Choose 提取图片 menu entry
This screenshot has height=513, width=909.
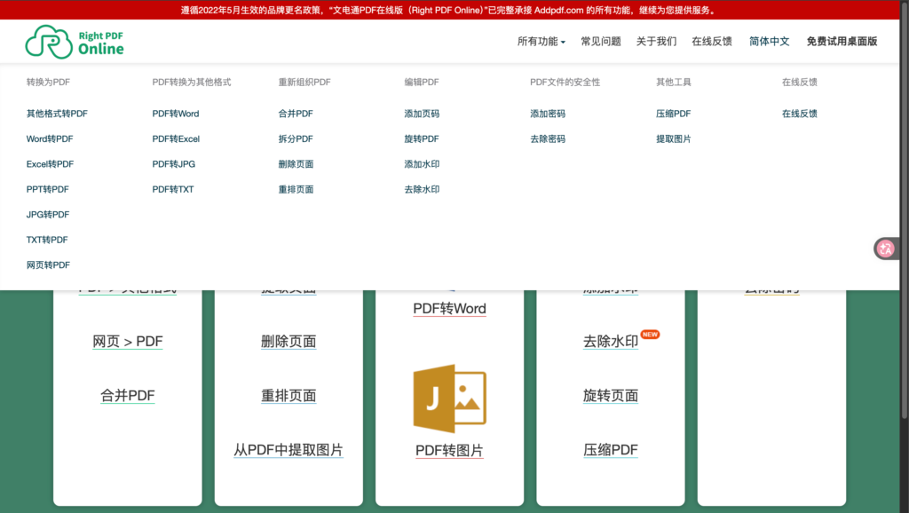tap(673, 138)
